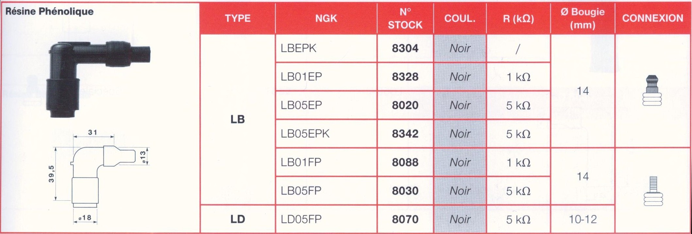Click stock number 8342
The width and height of the screenshot is (692, 234).
405,134
